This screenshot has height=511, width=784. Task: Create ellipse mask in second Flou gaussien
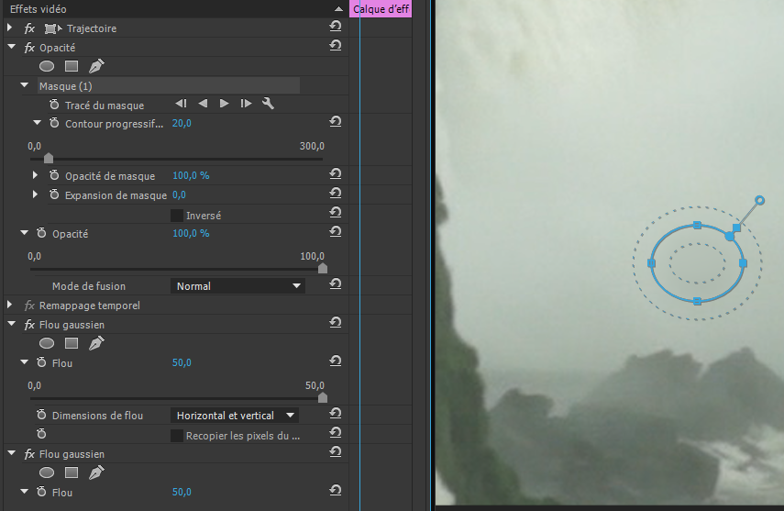[x=47, y=472]
